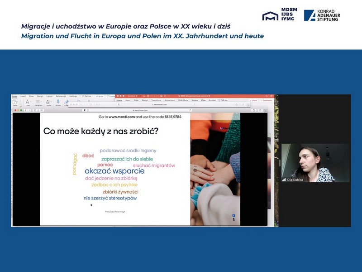The width and height of the screenshot is (362, 272).
Task: Click the participant count icon on slide
Action: click(x=233, y=219)
